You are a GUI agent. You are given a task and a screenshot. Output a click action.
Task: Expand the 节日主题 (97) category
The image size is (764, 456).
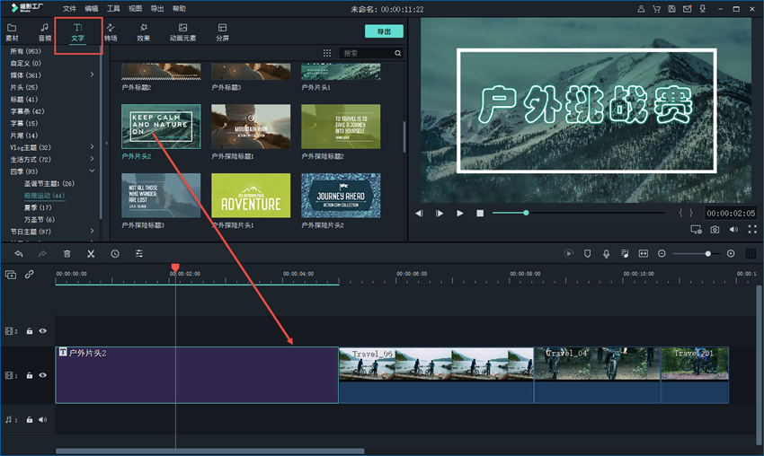(x=92, y=232)
